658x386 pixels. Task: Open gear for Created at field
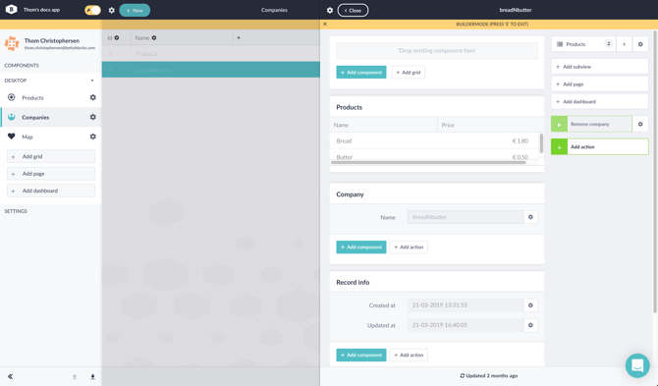(531, 305)
